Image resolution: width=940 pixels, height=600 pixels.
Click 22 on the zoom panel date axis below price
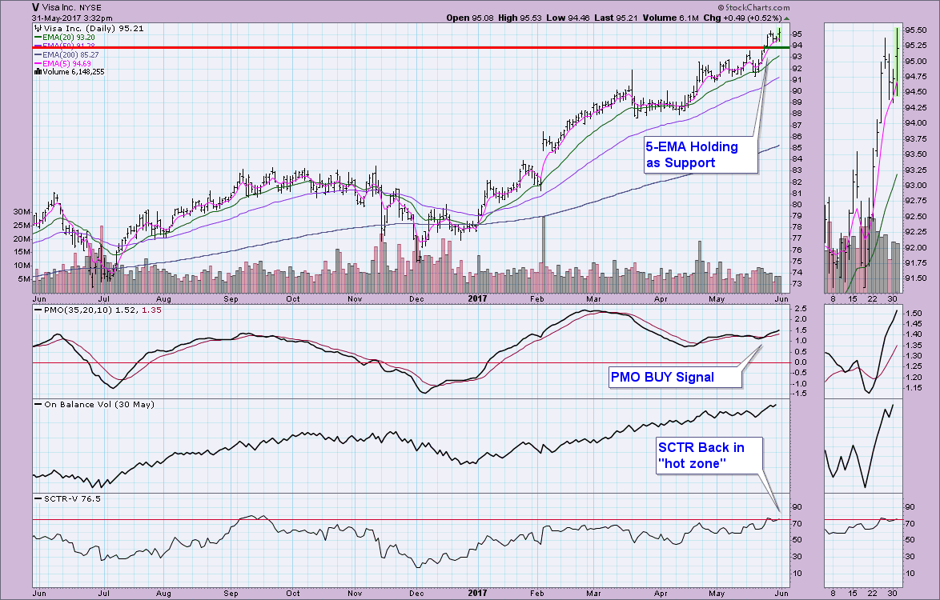tap(873, 298)
